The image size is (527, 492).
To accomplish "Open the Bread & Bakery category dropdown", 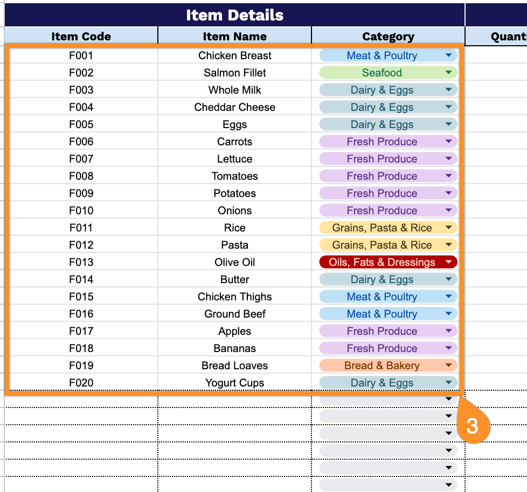I will 448,366.
